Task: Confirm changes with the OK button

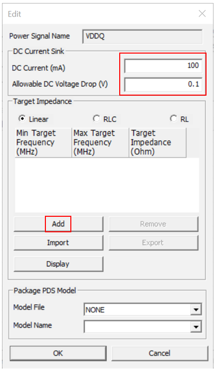Action: [x=58, y=353]
